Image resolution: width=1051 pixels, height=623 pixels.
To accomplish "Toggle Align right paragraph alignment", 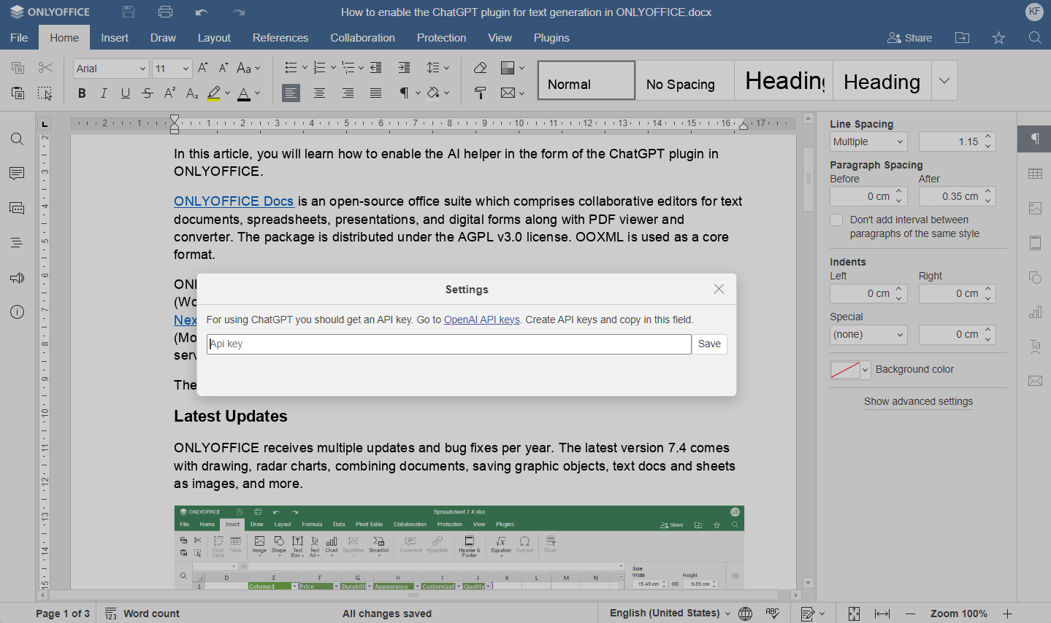I will click(348, 93).
